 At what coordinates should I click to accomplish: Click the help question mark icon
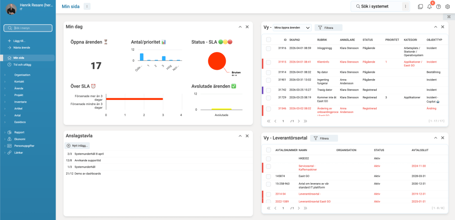pos(438,7)
